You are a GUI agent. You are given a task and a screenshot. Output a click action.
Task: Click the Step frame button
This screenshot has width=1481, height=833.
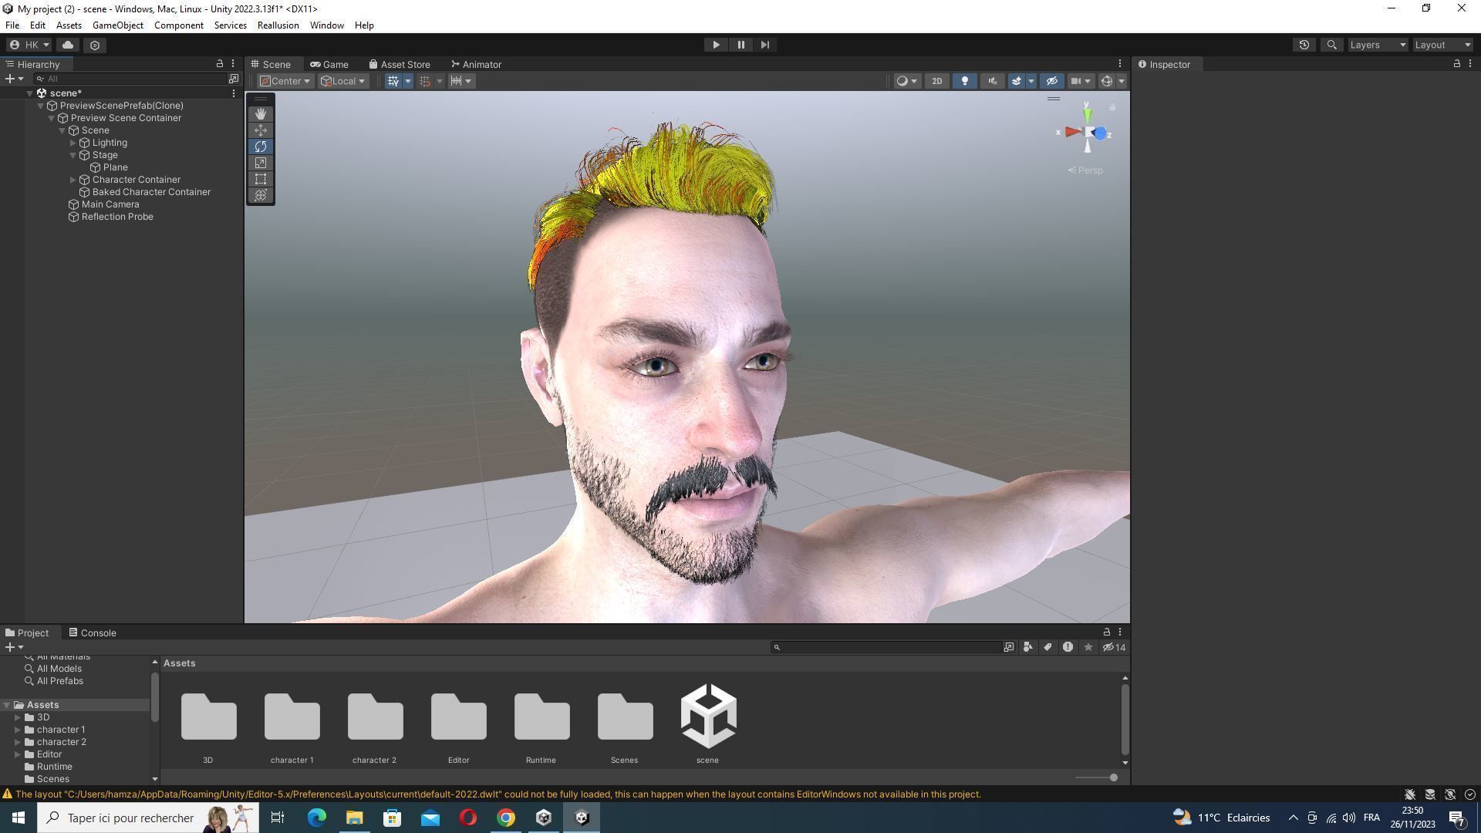764,45
